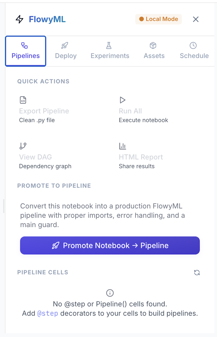Screen dimensions: 217x337
Task: Click the Run All play icon
Action: 122,100
